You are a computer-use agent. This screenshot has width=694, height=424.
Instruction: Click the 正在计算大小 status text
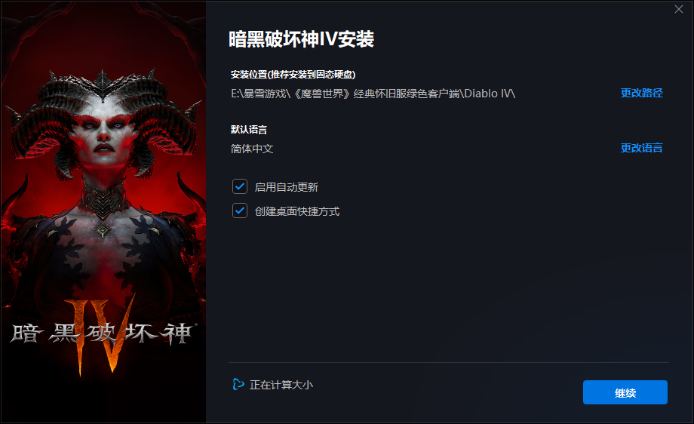[x=281, y=385]
